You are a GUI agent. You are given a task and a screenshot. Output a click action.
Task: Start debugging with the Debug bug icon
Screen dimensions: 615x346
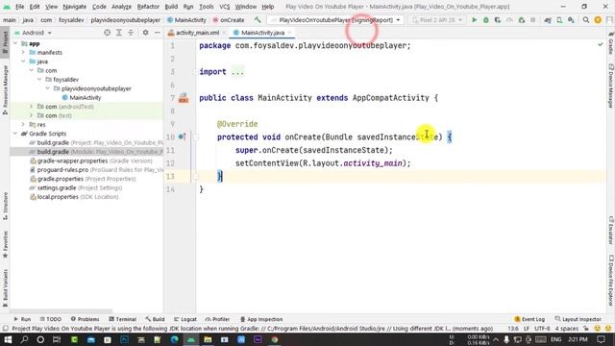[x=486, y=19]
